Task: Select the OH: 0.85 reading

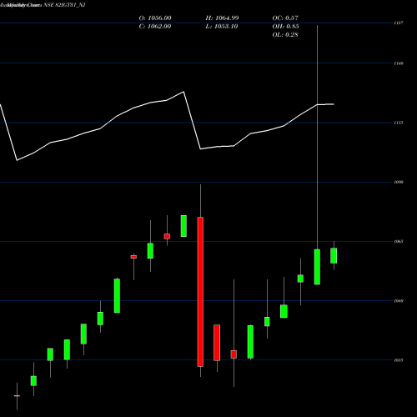Action: [x=285, y=27]
